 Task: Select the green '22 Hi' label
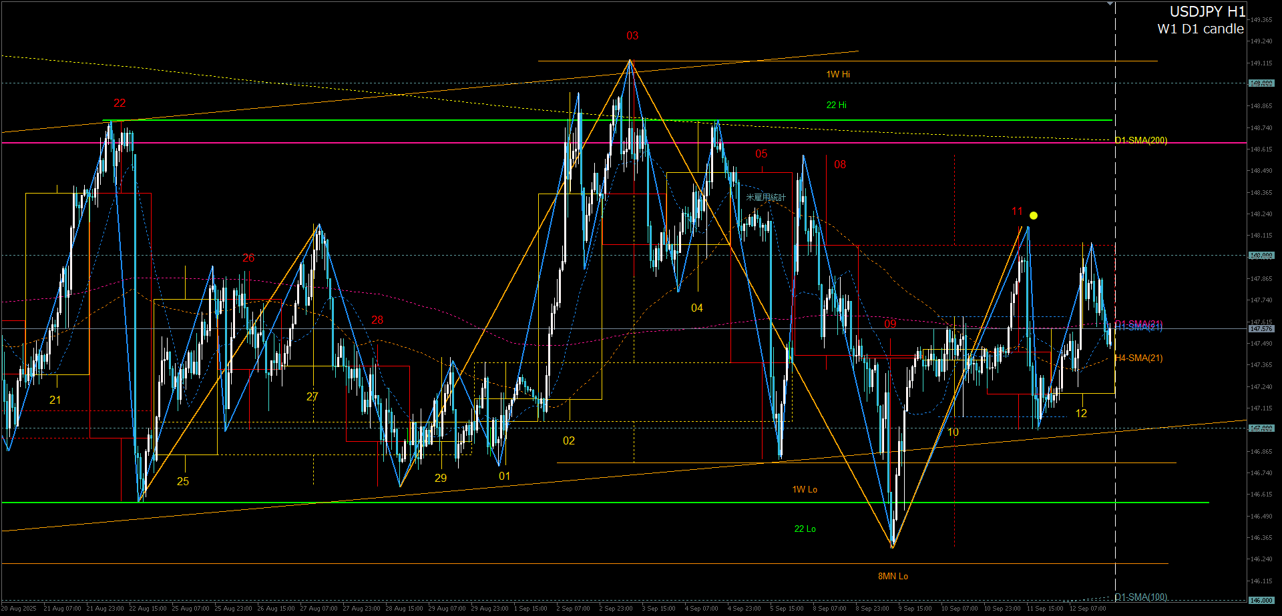pyautogui.click(x=836, y=105)
